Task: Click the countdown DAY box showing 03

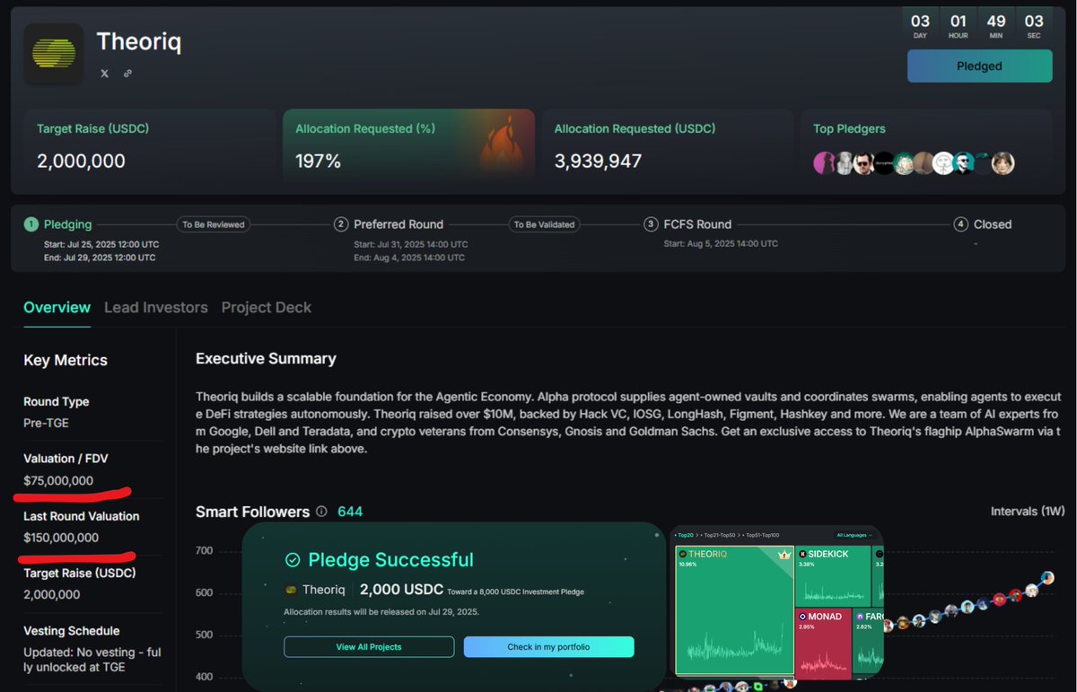Action: pyautogui.click(x=920, y=24)
